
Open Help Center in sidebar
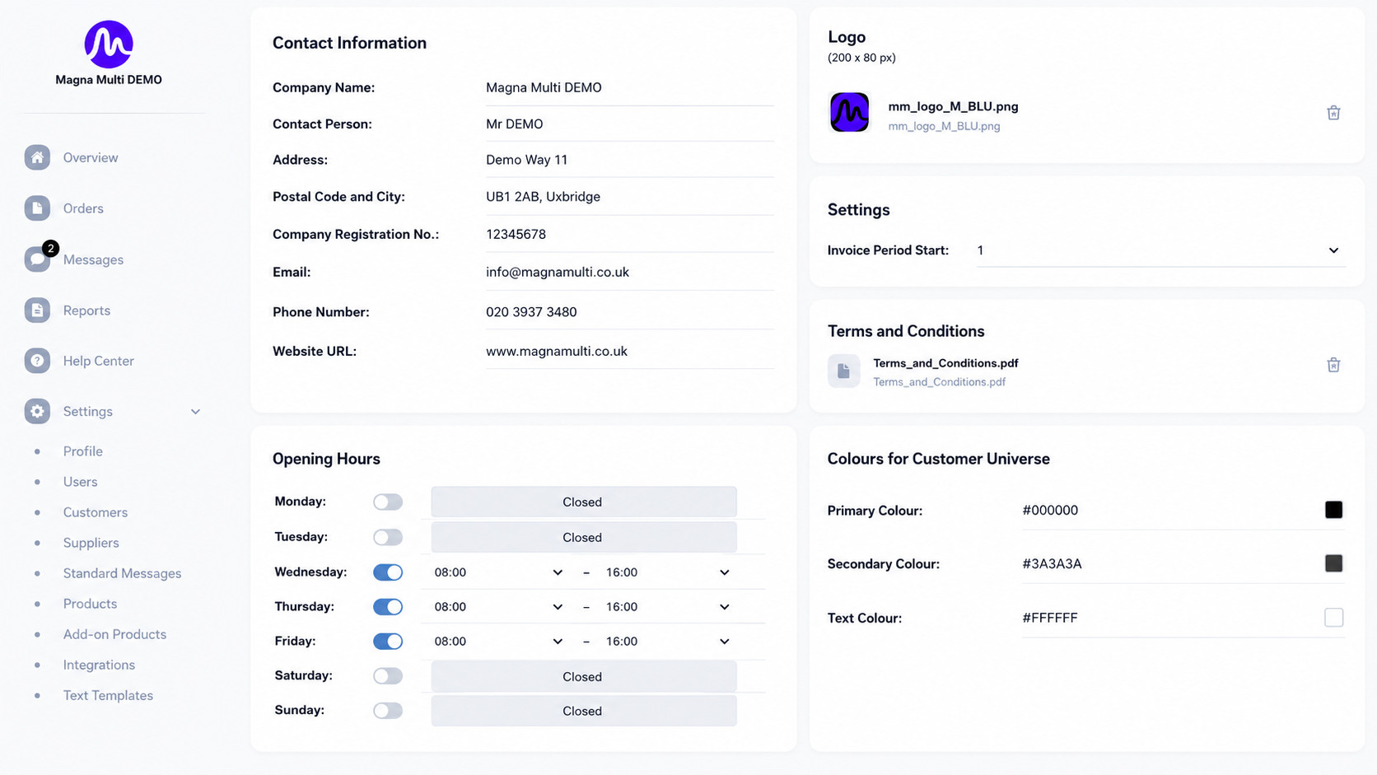(x=98, y=361)
